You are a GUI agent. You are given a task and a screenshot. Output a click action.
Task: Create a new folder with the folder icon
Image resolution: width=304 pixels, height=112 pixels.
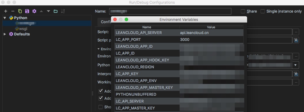coord(56,11)
